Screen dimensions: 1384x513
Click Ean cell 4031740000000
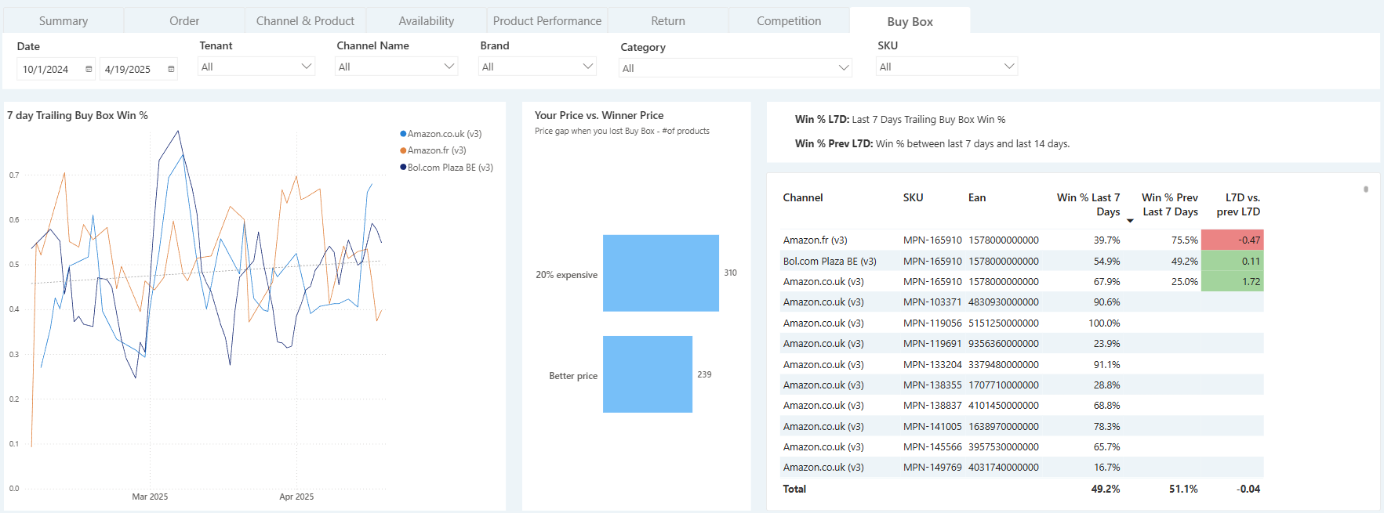(x=1004, y=467)
